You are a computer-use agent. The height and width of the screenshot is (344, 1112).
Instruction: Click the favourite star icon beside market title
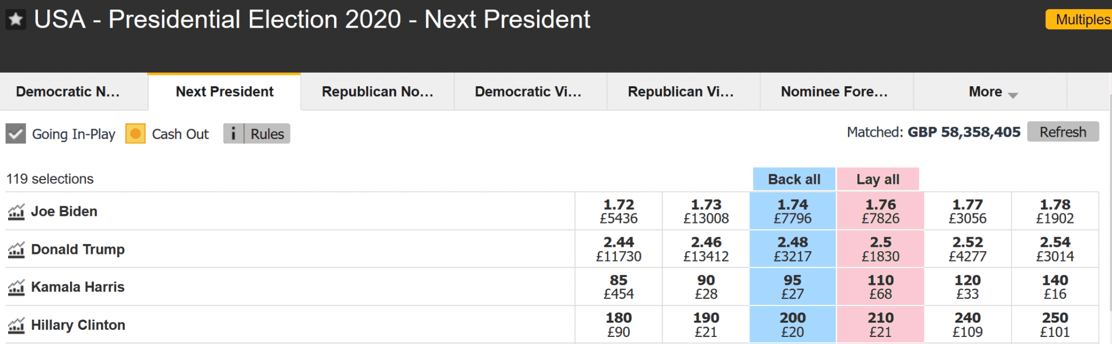[x=16, y=20]
